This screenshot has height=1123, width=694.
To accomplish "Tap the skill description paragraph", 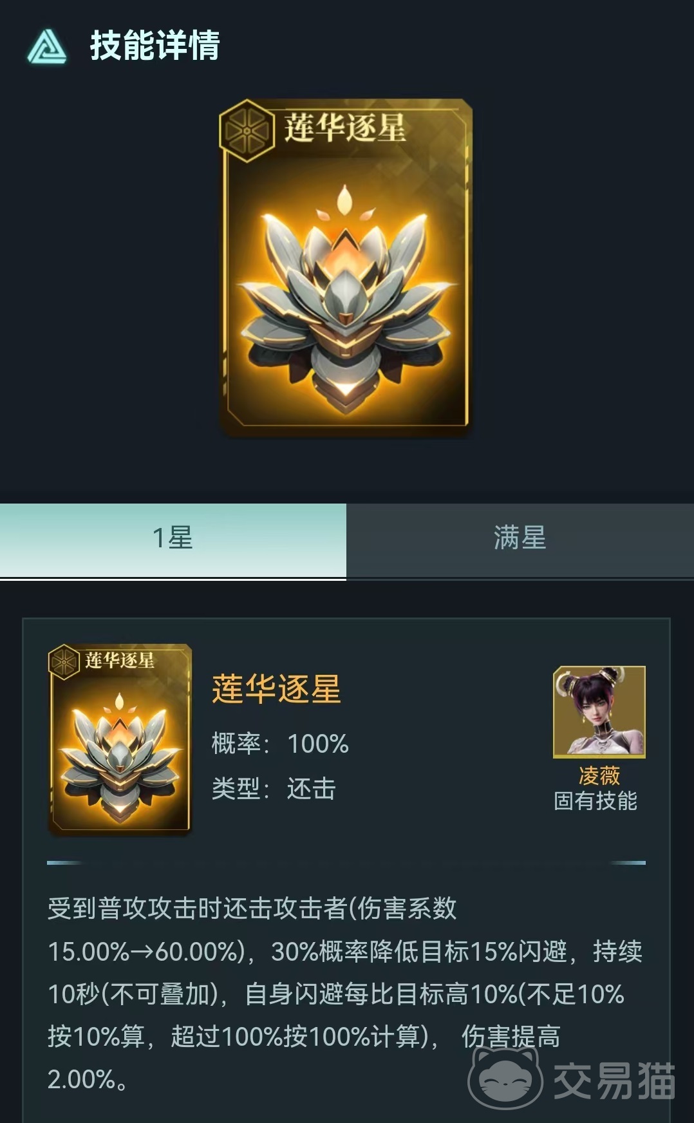I will point(346,994).
